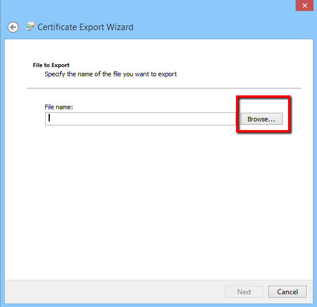This screenshot has height=307, width=317.
Task: Click inside the File name text box
Action: (141, 119)
